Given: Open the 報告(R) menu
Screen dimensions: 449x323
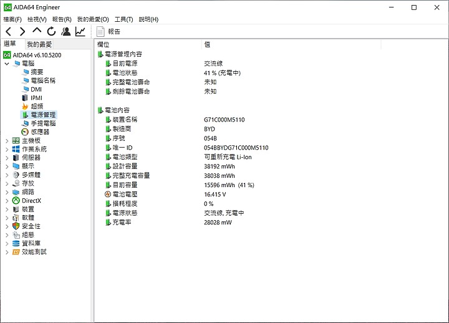Looking at the screenshot, I should pos(62,19).
